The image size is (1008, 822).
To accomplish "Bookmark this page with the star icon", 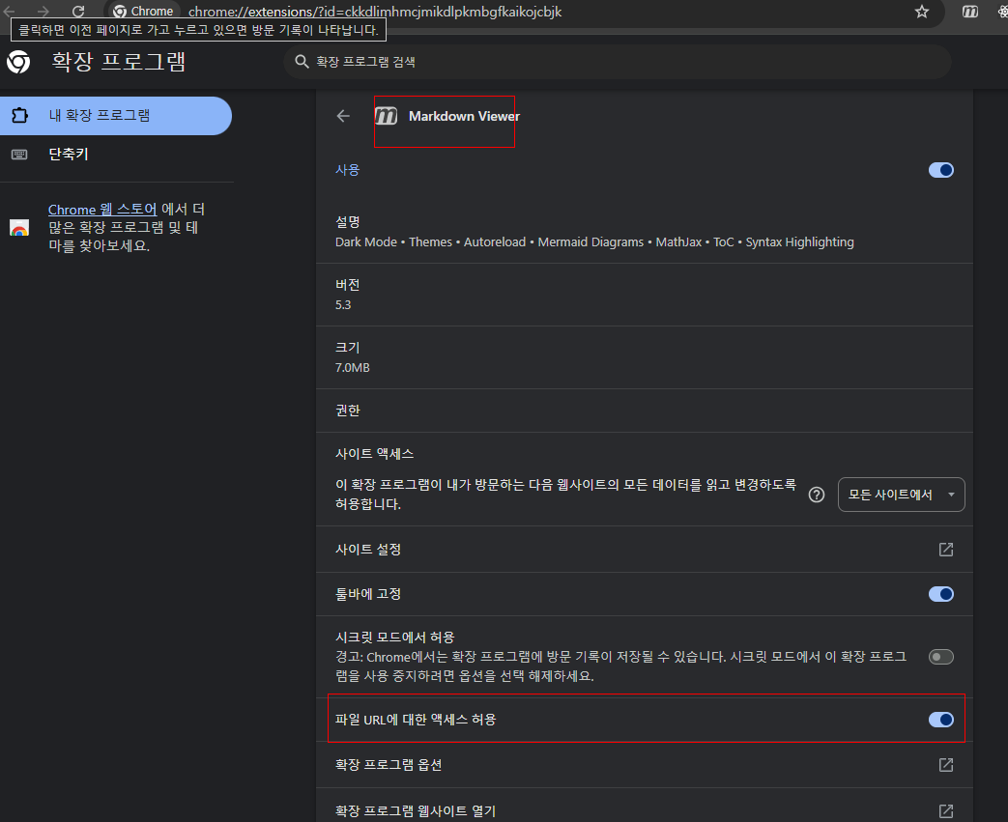I will tap(922, 12).
